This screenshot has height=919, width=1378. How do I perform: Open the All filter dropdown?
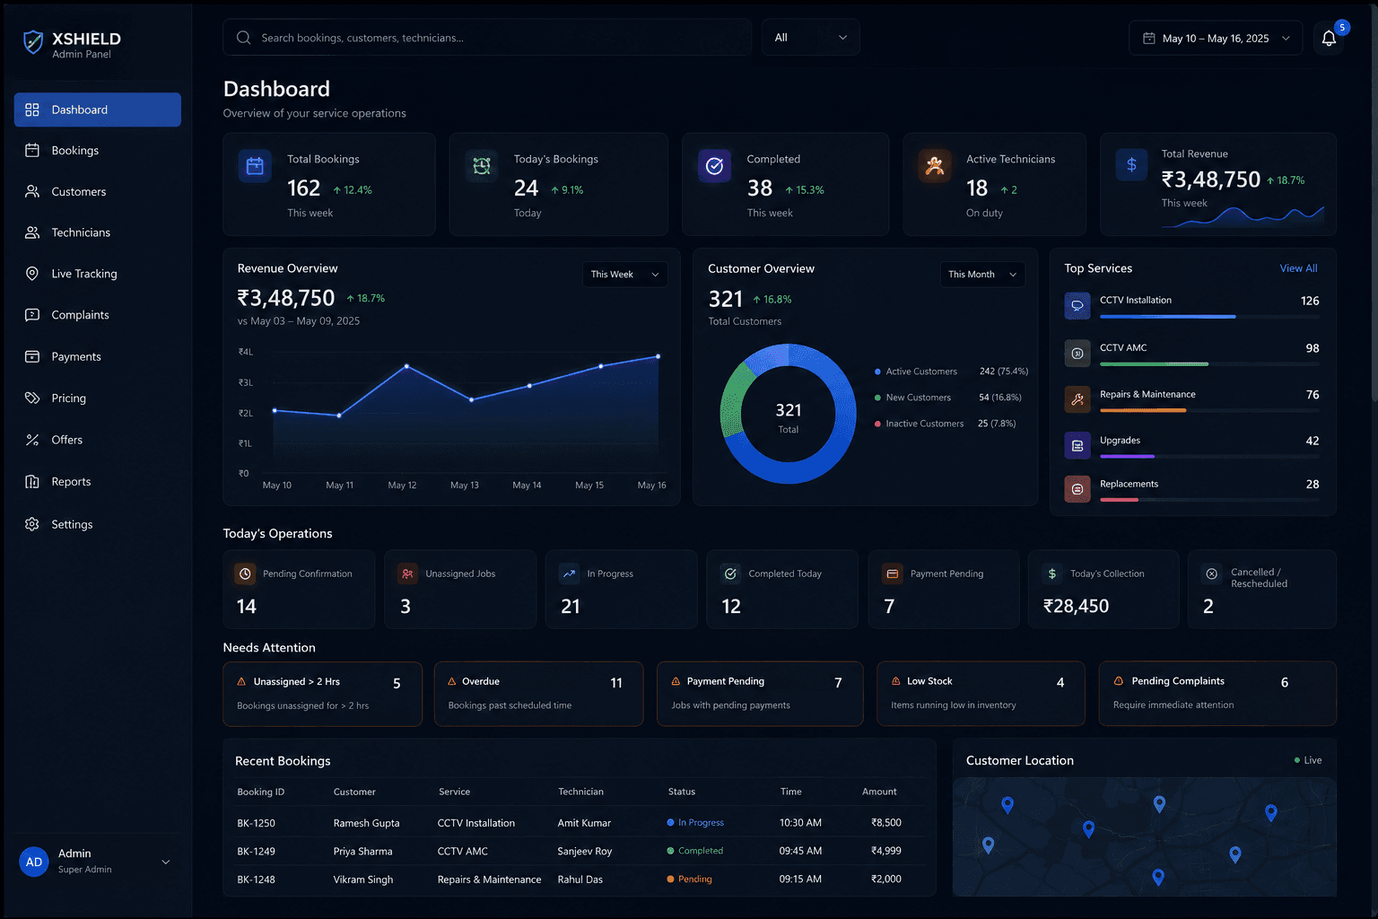pos(811,38)
